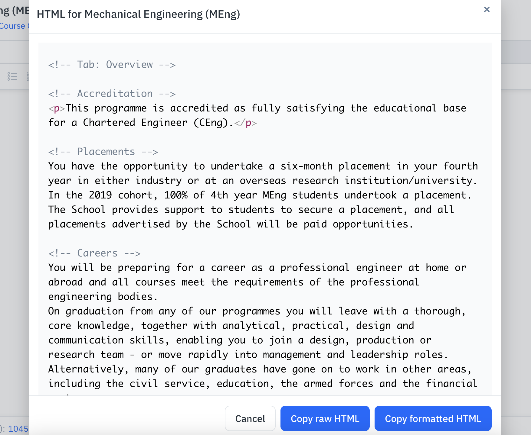Screen dimensions: 531x435
Task: Click the Accreditation HTML comment
Action: [x=112, y=94]
